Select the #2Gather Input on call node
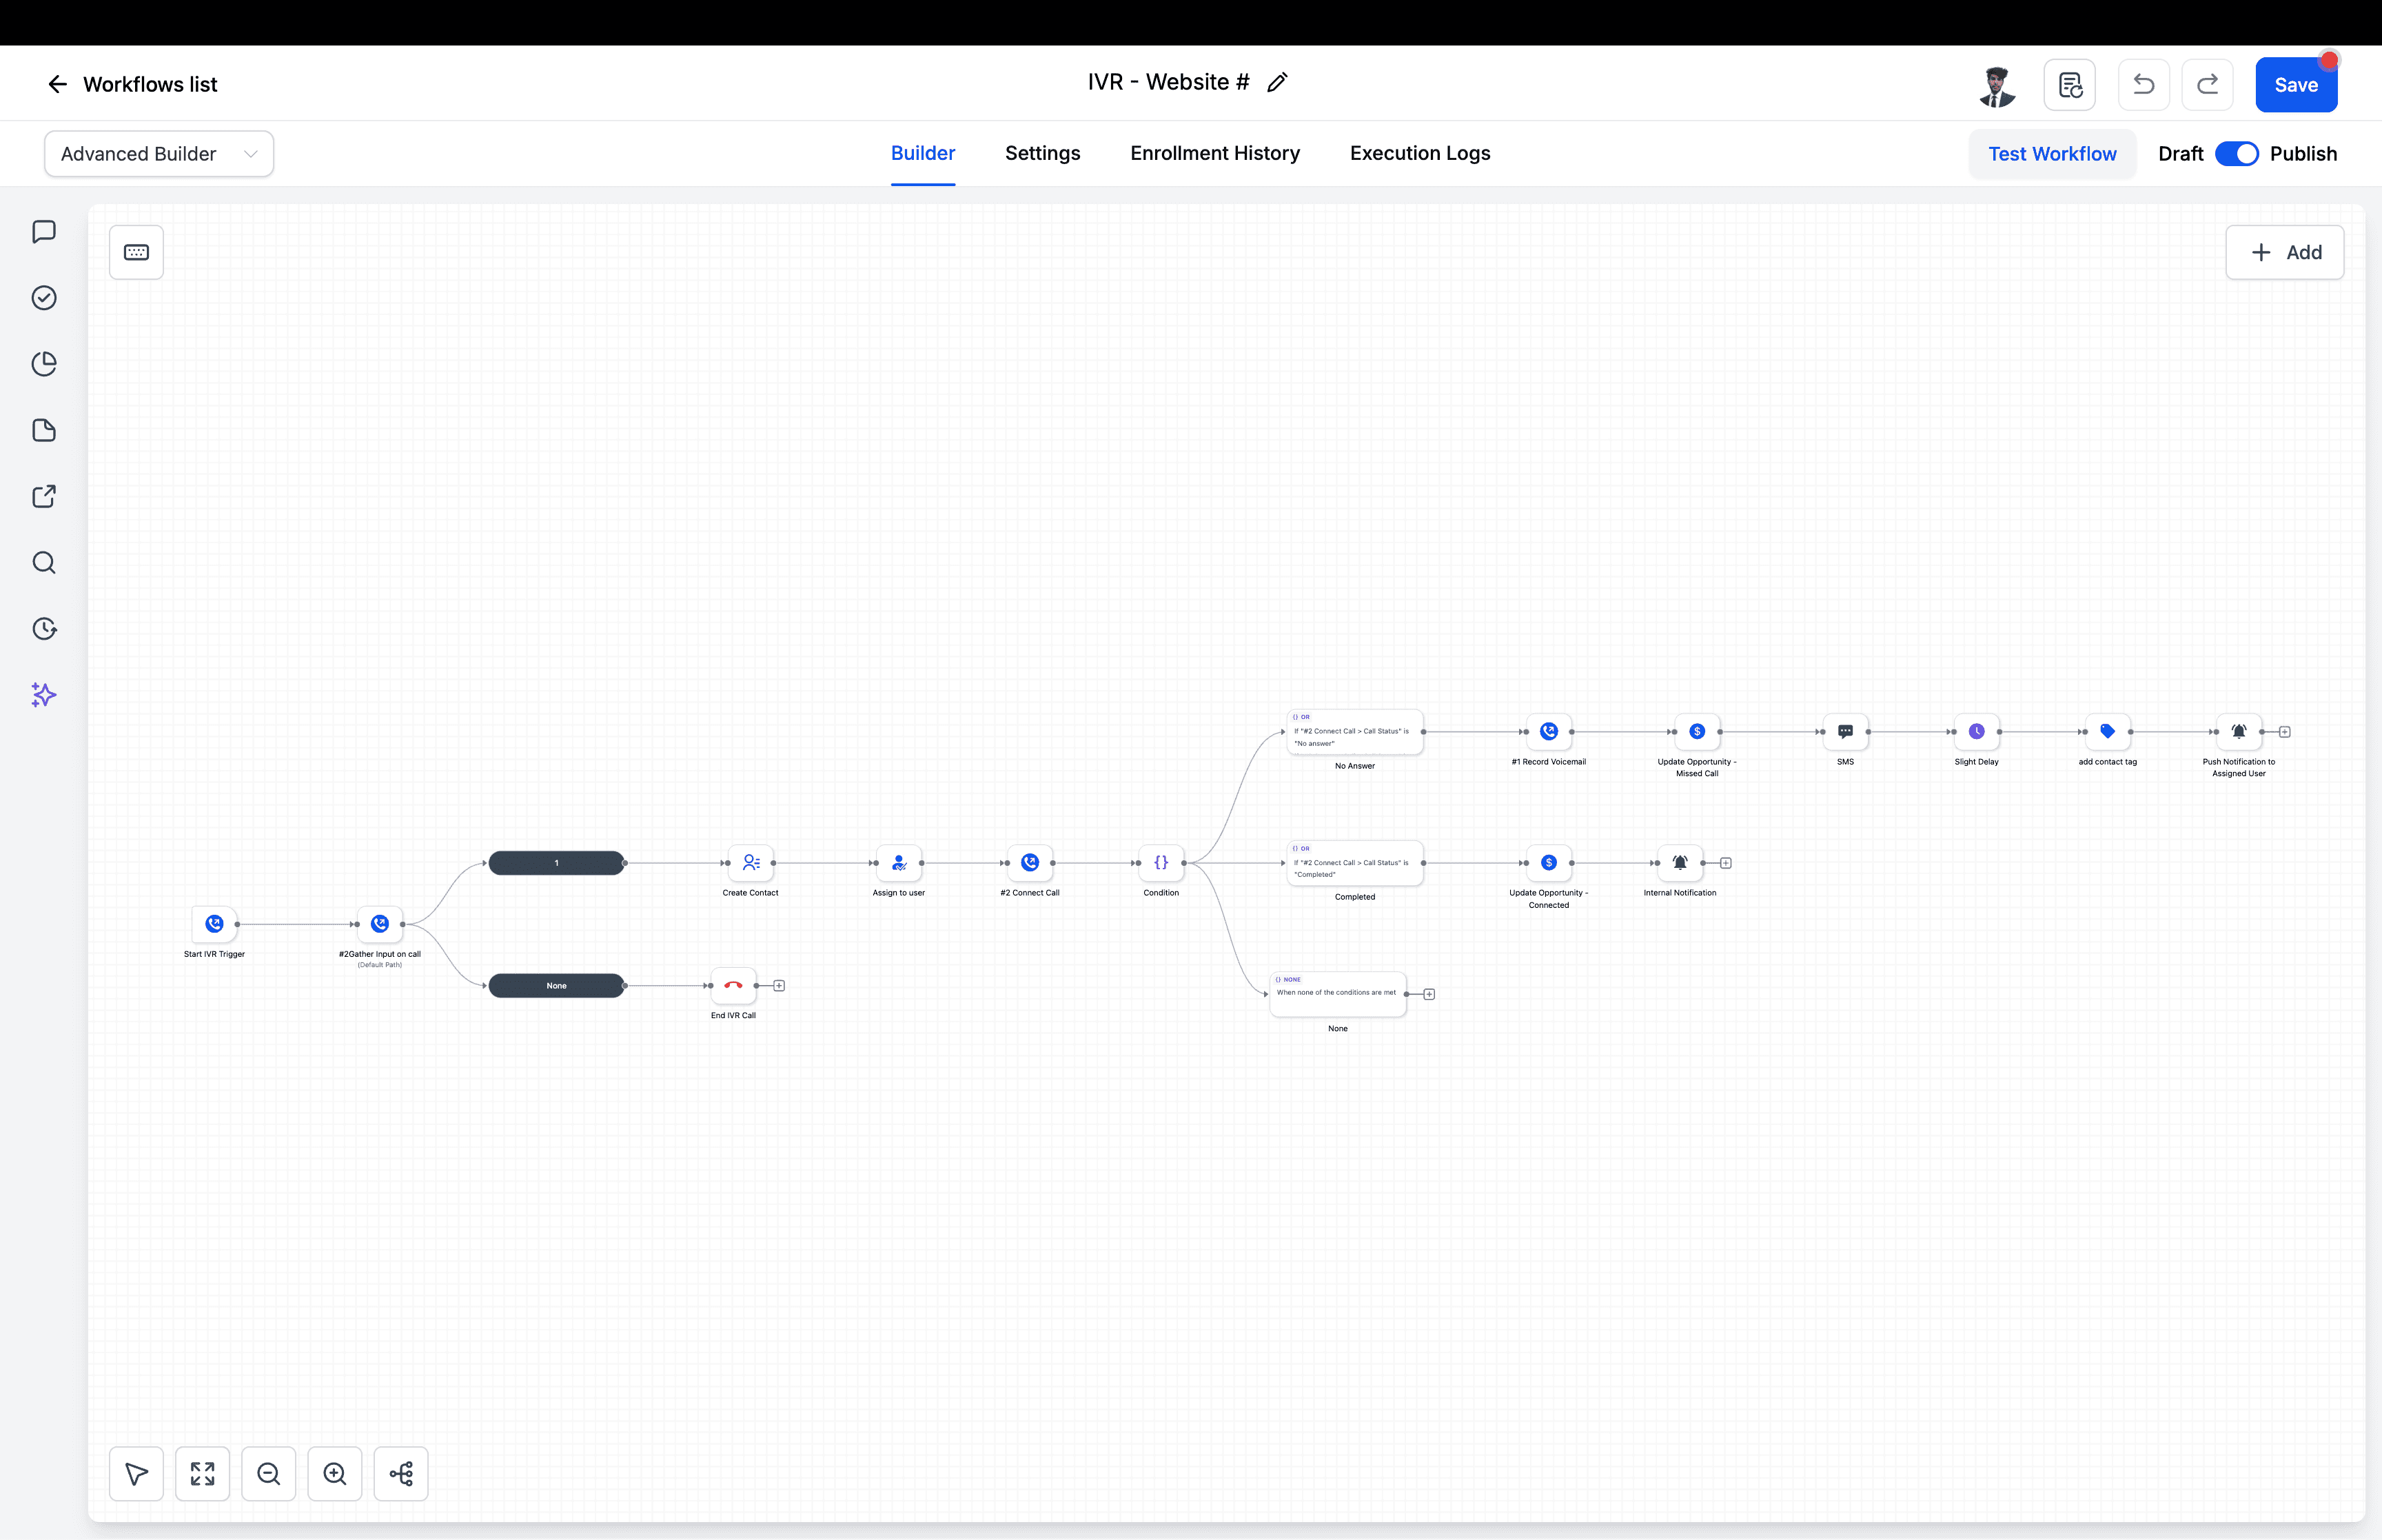This screenshot has width=2382, height=1540. [380, 924]
